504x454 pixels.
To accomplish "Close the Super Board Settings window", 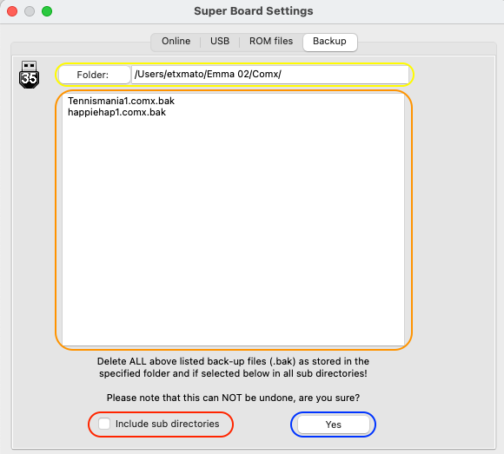I will (12, 11).
